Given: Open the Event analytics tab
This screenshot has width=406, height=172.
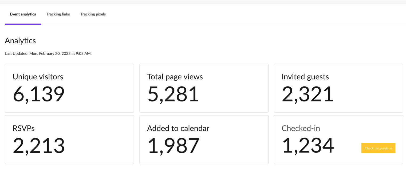Looking at the screenshot, I should coord(23,14).
